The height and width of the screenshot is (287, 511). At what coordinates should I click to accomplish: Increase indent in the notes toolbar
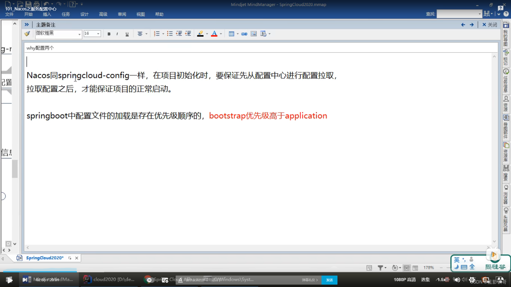[x=188, y=34]
